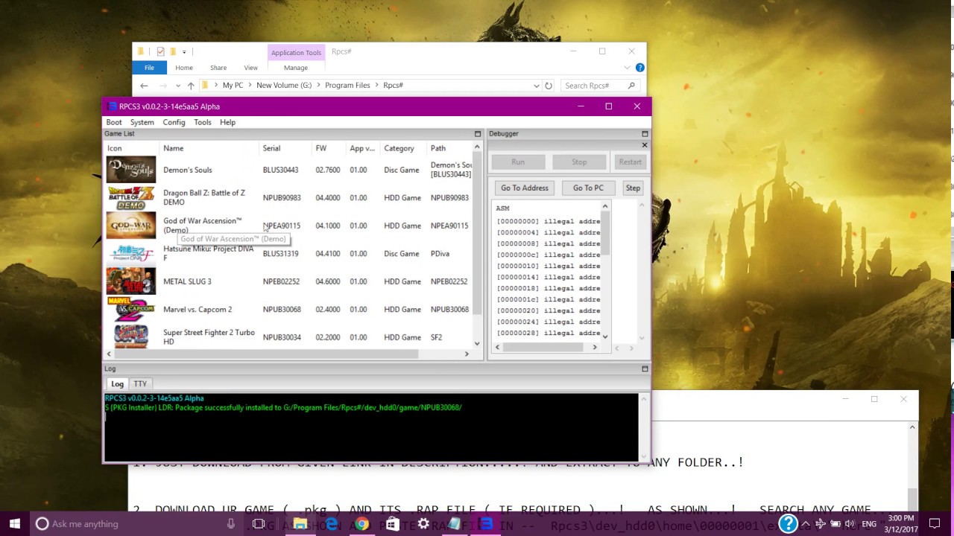
Task: Open Share ribbon tab in Explorer
Action: click(218, 68)
